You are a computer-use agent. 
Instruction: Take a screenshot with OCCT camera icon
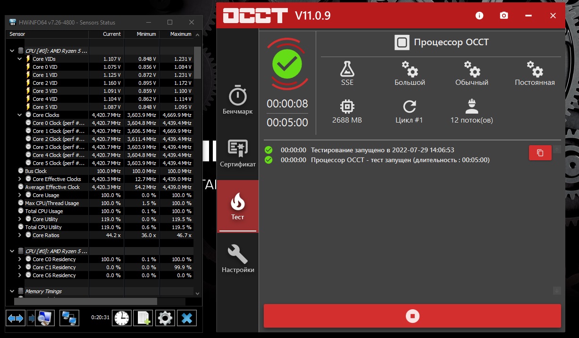point(504,16)
